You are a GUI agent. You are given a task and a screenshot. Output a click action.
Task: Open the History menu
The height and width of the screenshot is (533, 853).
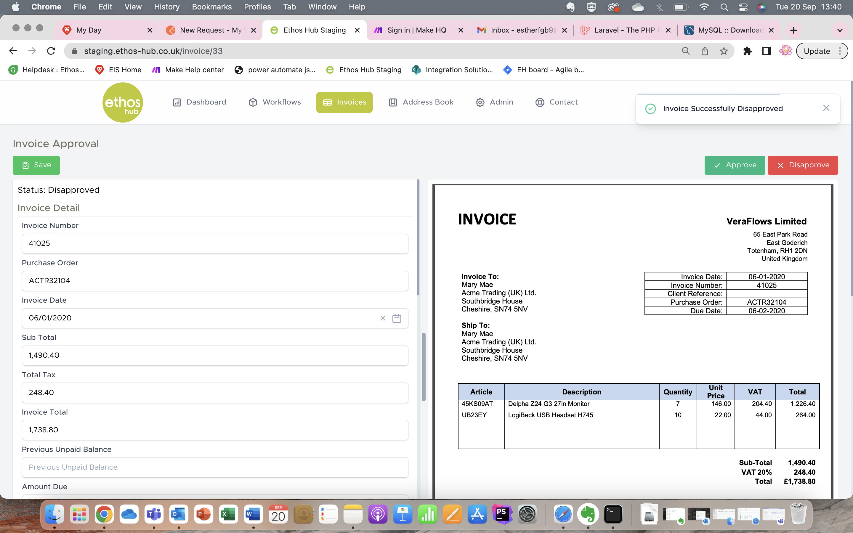[166, 7]
